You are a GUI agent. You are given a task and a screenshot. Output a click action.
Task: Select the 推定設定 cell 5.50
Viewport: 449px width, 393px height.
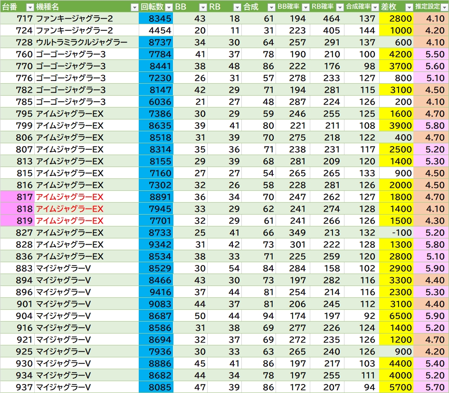pos(431,54)
